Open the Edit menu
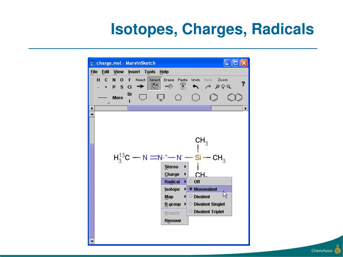Image resolution: width=343 pixels, height=257 pixels. coord(106,72)
